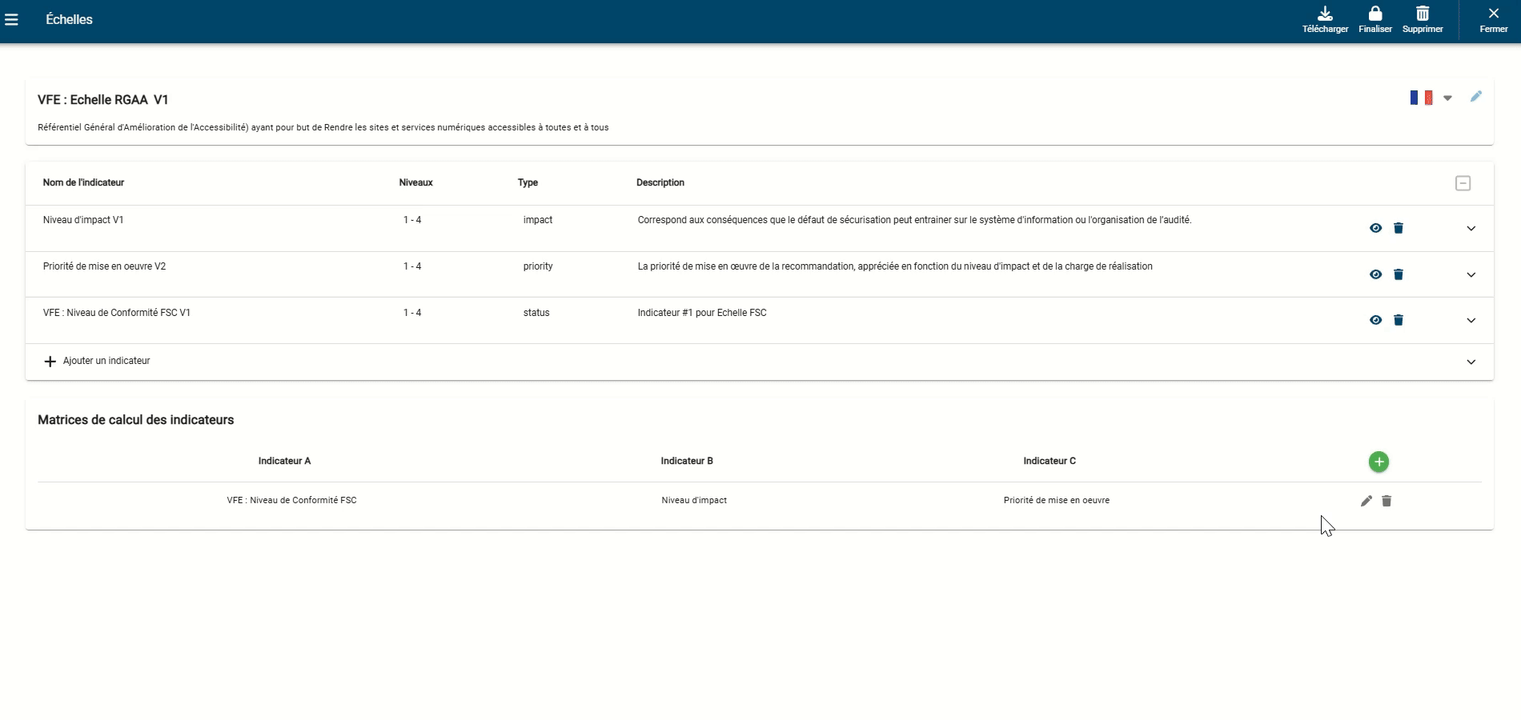Close the scale view with Fermer

tap(1493, 20)
